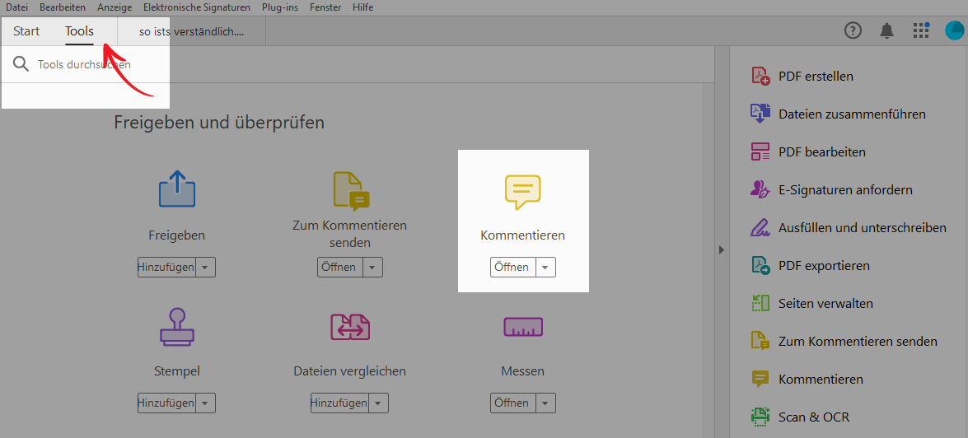This screenshot has height=438, width=968.
Task: Click Öffnen under Zum Kommentieren senden
Action: (x=339, y=267)
